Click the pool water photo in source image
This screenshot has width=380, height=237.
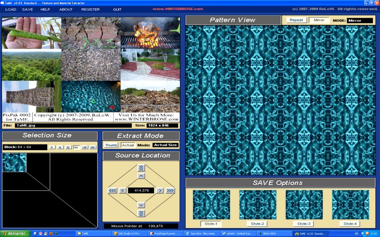[91, 96]
